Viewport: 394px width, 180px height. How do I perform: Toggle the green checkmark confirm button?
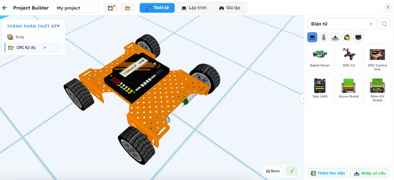292,171
